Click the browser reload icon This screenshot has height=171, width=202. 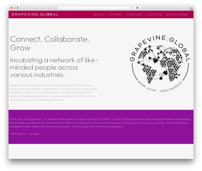[131, 8]
